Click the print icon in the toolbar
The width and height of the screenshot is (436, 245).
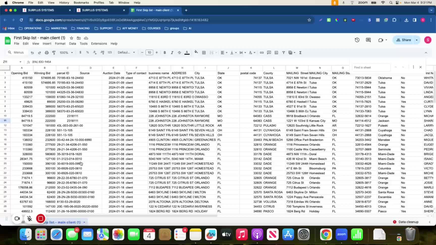47,53
